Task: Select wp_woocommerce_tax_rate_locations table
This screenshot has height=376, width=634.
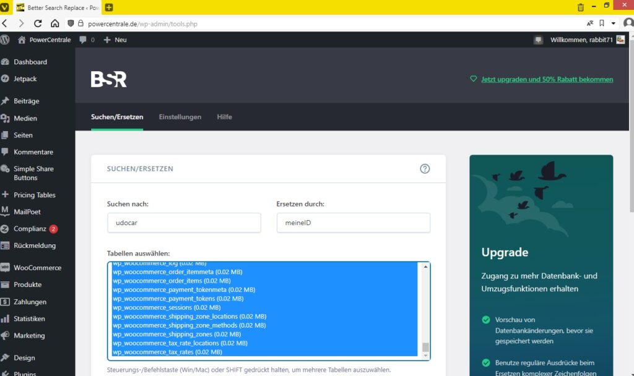Action: point(265,343)
